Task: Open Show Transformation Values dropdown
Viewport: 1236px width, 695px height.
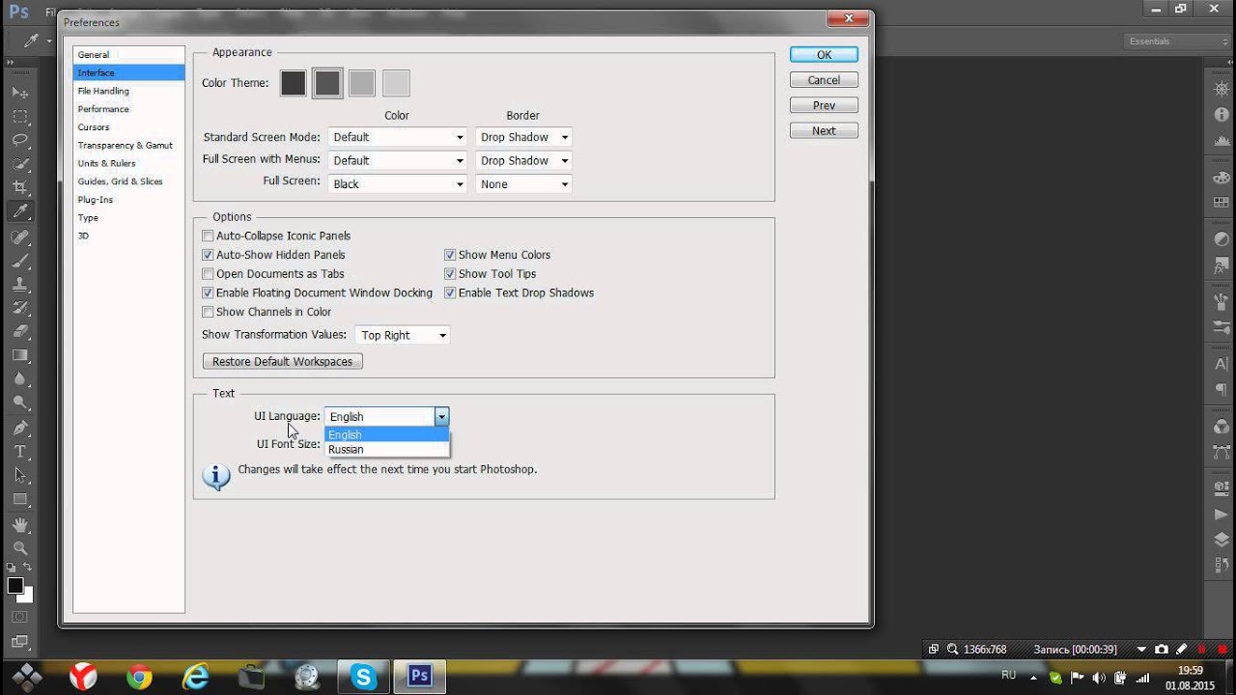Action: click(403, 335)
